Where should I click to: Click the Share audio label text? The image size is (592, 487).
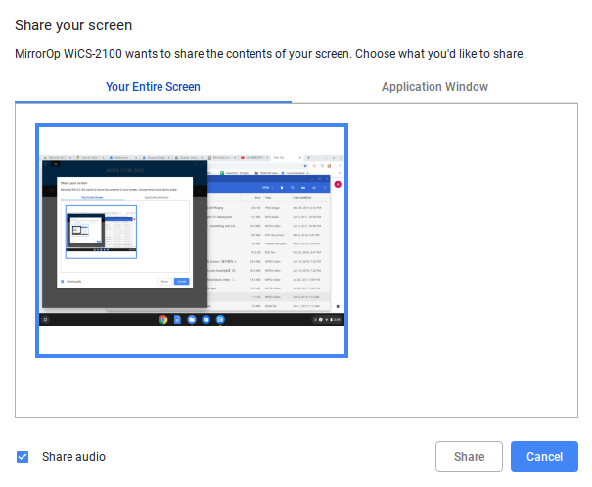pos(73,457)
